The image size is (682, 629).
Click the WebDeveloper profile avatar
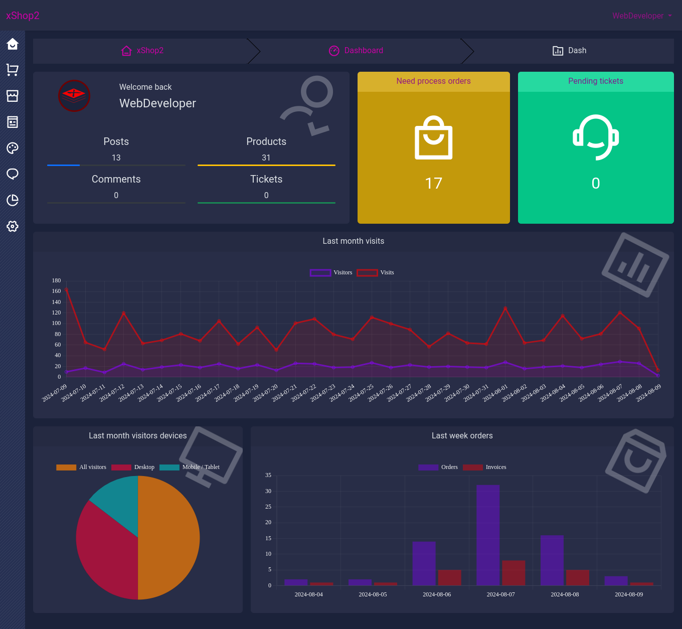tap(74, 95)
